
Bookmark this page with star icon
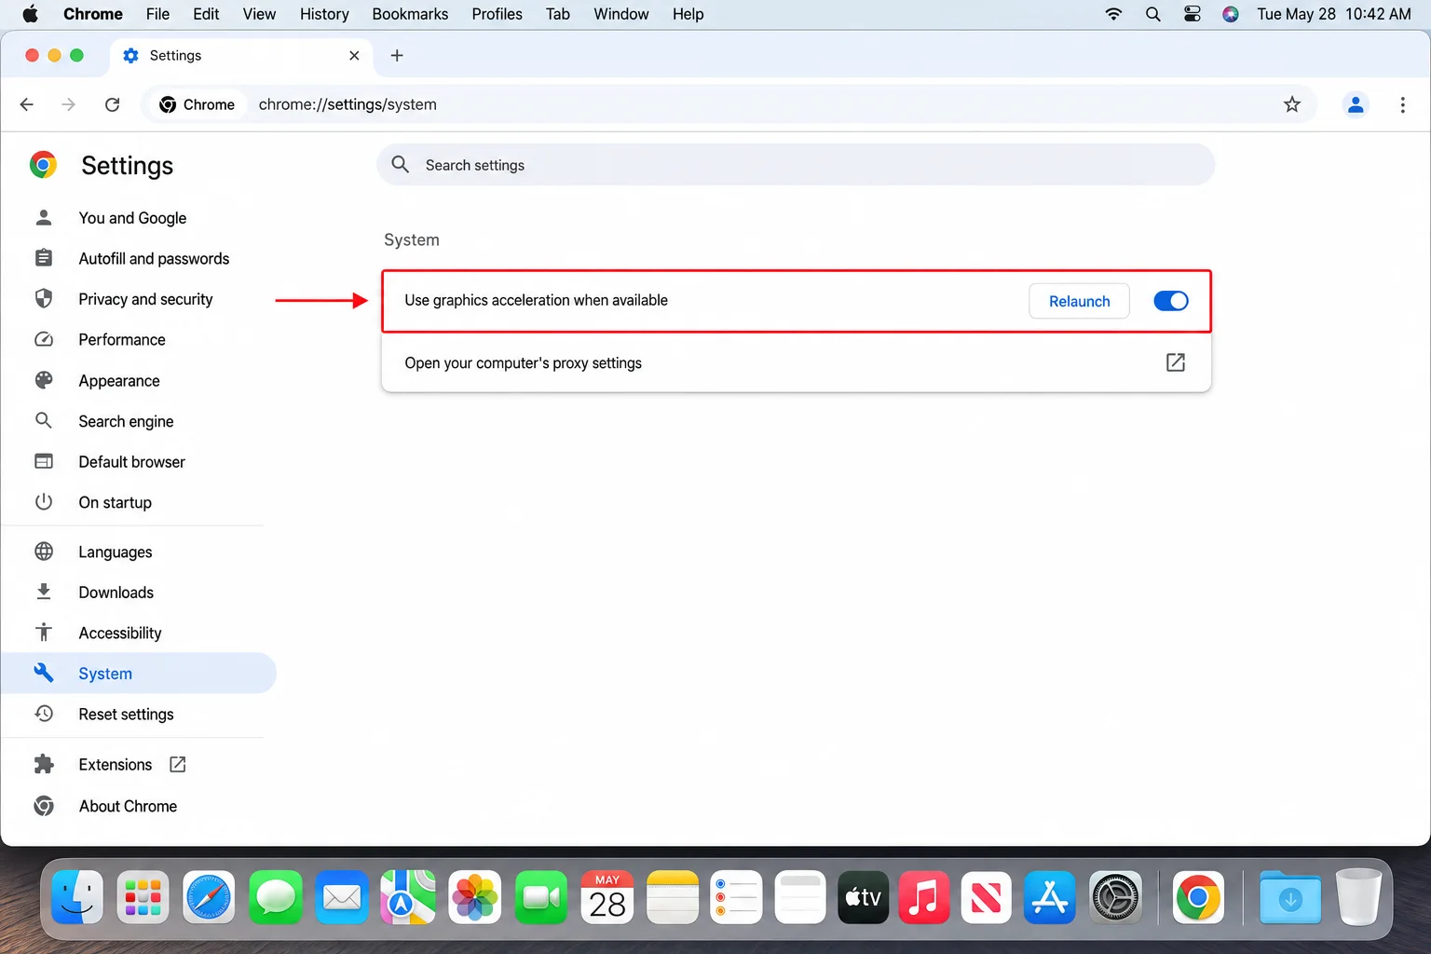tap(1291, 104)
